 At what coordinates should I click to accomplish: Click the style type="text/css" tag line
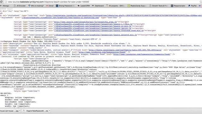(27, 91)
